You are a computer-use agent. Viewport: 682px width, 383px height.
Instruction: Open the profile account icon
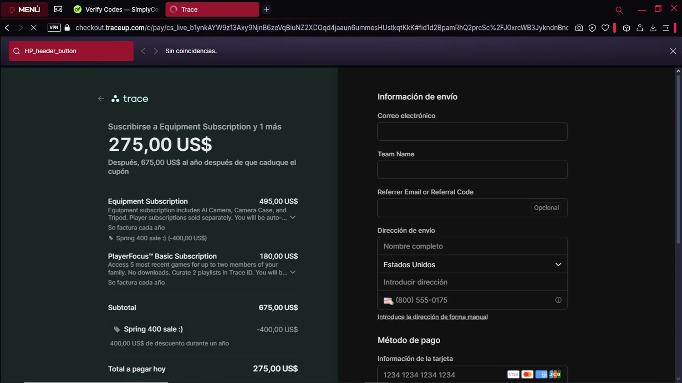[640, 28]
